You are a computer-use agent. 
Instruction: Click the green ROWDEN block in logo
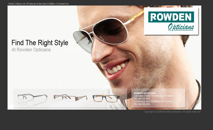(171, 17)
